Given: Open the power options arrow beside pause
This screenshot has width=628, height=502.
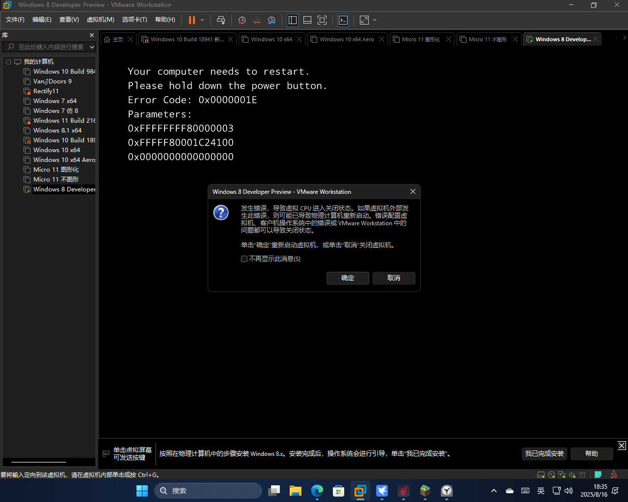Looking at the screenshot, I should (x=202, y=20).
